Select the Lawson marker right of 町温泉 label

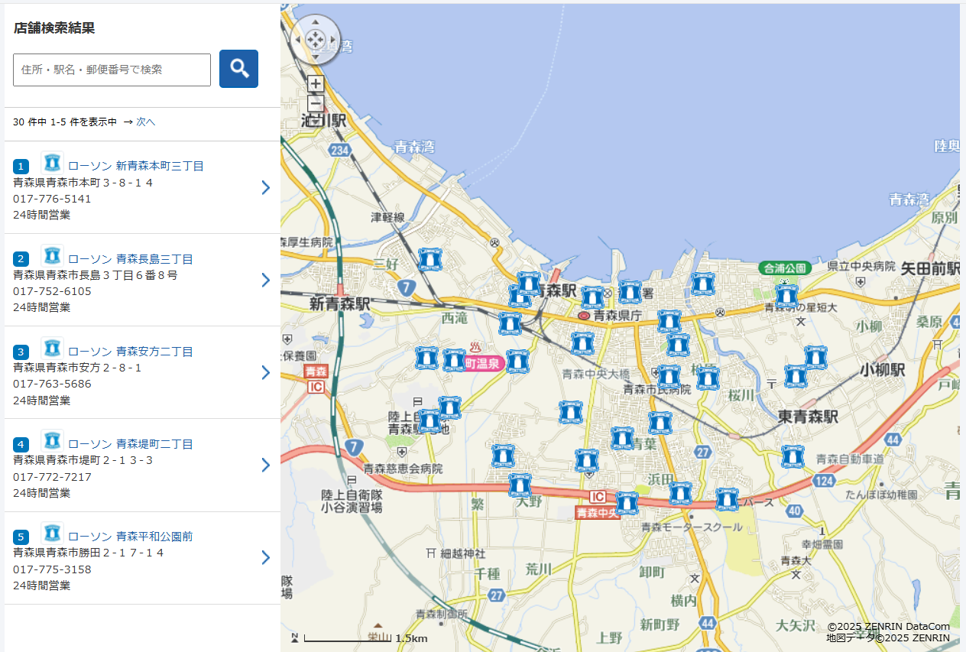pos(517,361)
